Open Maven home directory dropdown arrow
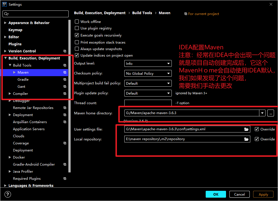 [x=262, y=113]
